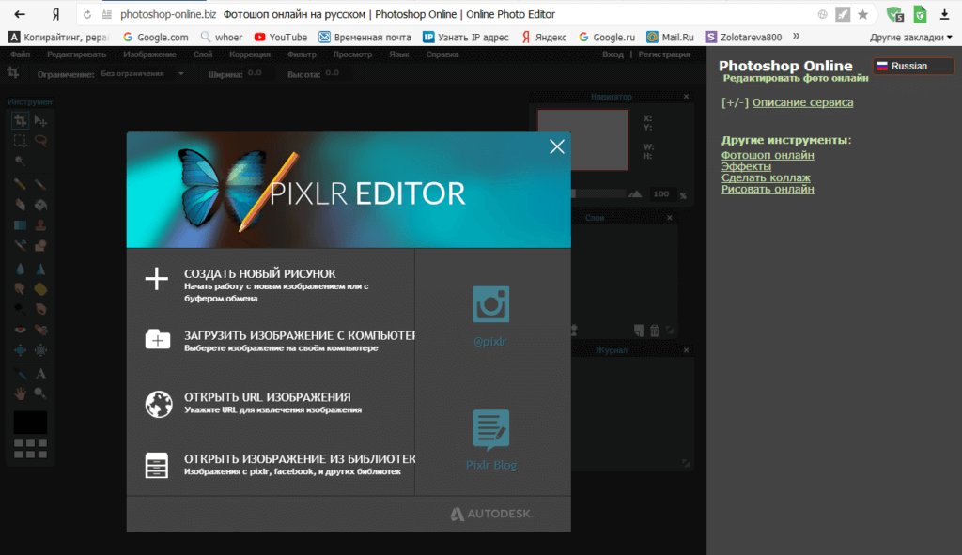This screenshot has width=962, height=555.
Task: Select the Type tool (A) in toolbox
Action: pyautogui.click(x=40, y=374)
